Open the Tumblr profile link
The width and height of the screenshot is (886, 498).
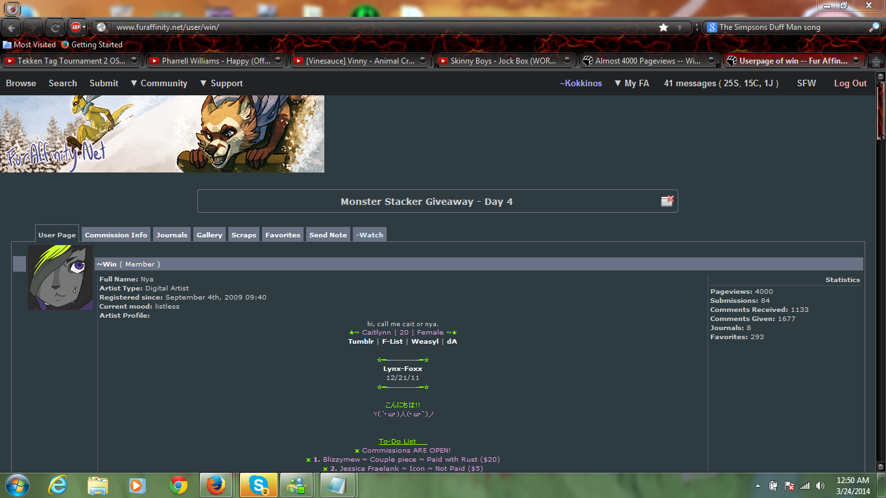coord(360,341)
